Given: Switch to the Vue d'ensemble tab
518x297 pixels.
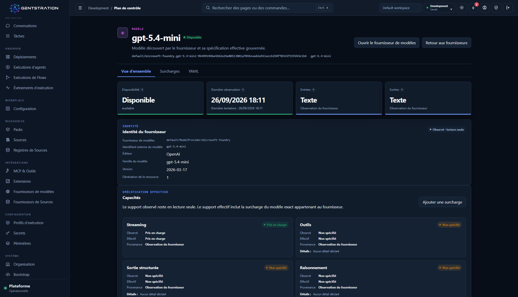Looking at the screenshot, I should pos(136,71).
